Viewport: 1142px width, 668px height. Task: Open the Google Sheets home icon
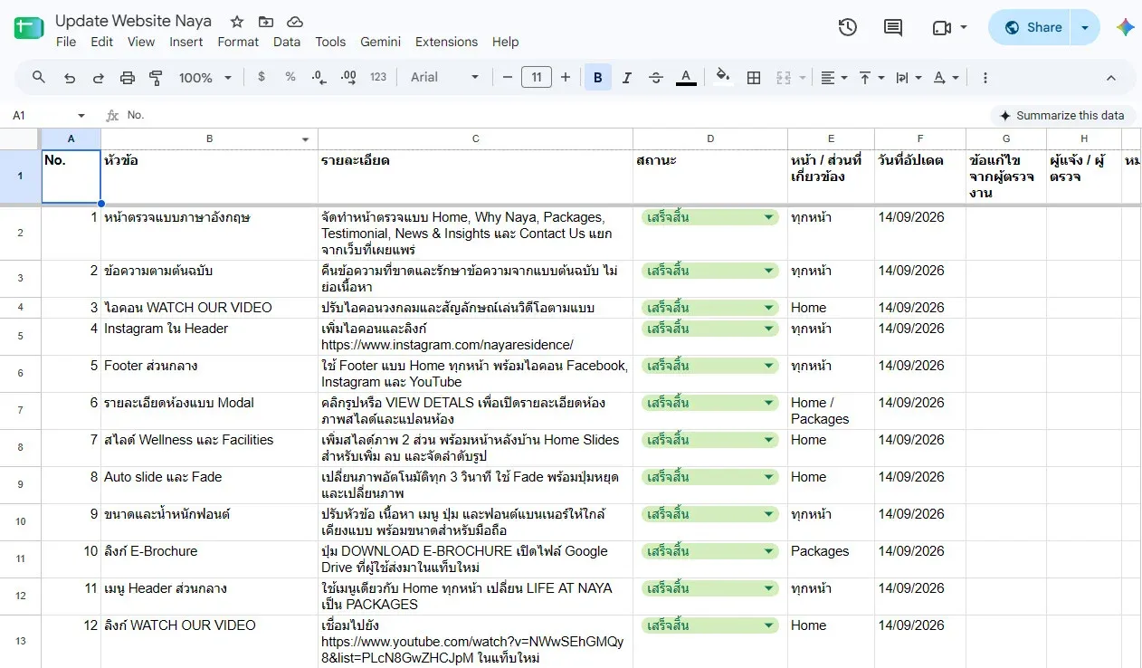pos(29,28)
